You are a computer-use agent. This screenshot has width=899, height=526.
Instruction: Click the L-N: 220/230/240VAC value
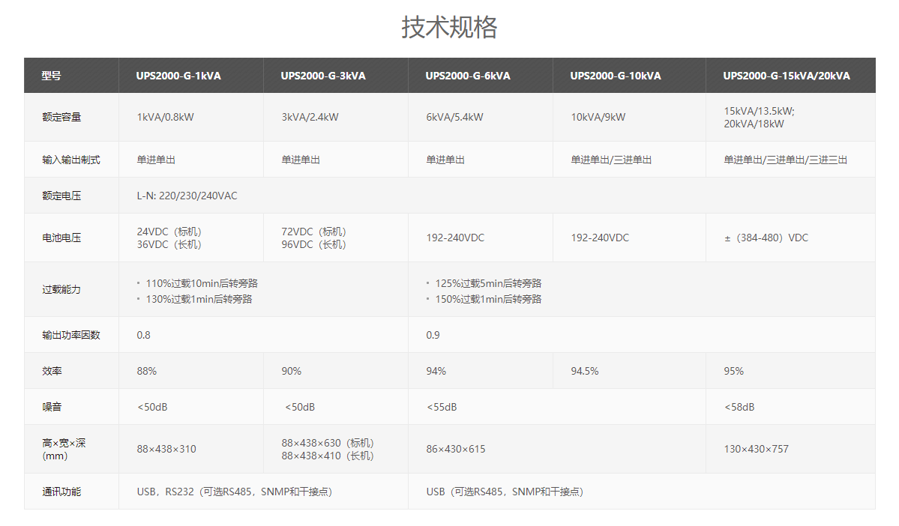[x=187, y=196]
